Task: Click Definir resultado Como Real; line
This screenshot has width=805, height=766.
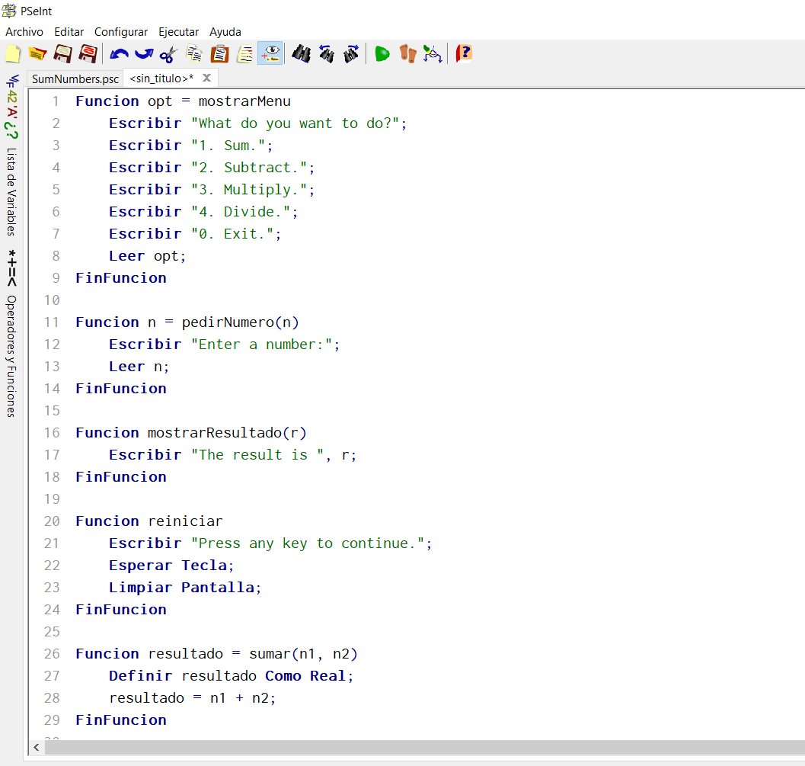Action: [231, 675]
